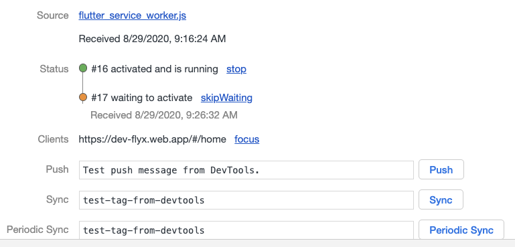Select the Periodic Sync tag input field
Viewport: 515px width, 247px height.
pyautogui.click(x=246, y=230)
